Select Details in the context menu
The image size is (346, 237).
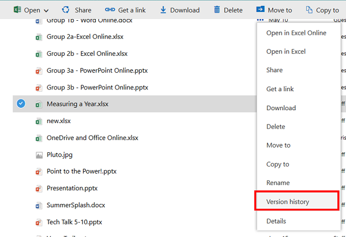(x=276, y=221)
